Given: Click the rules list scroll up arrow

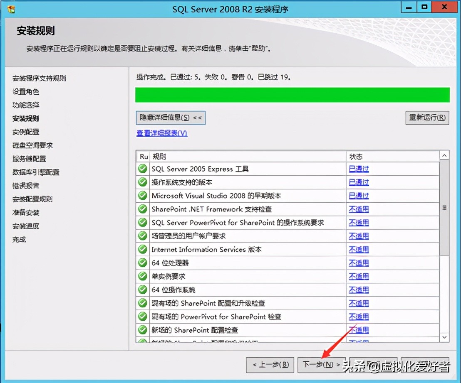Looking at the screenshot, I should click(444, 155).
